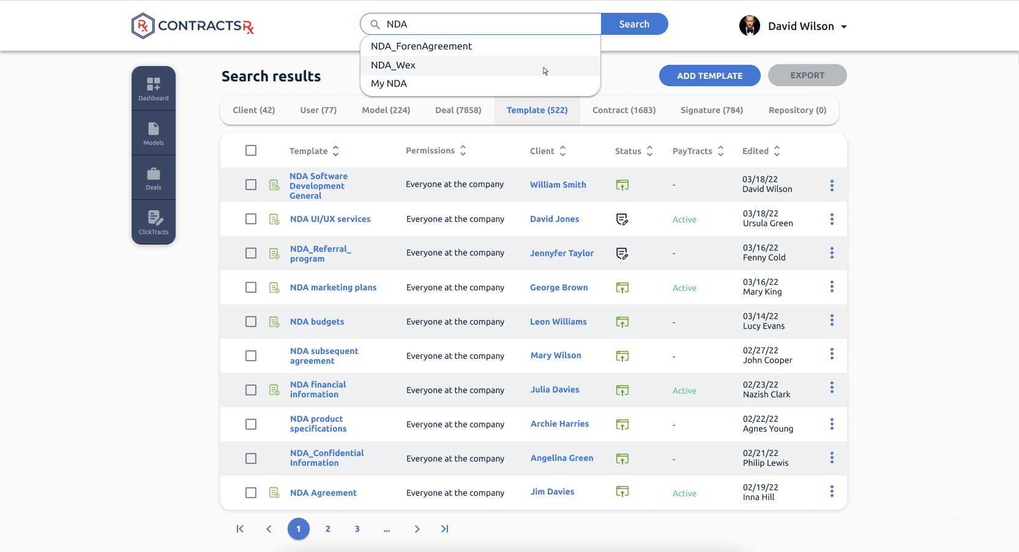1019x552 pixels.
Task: Open client Angelina Green link
Action: [x=562, y=458]
